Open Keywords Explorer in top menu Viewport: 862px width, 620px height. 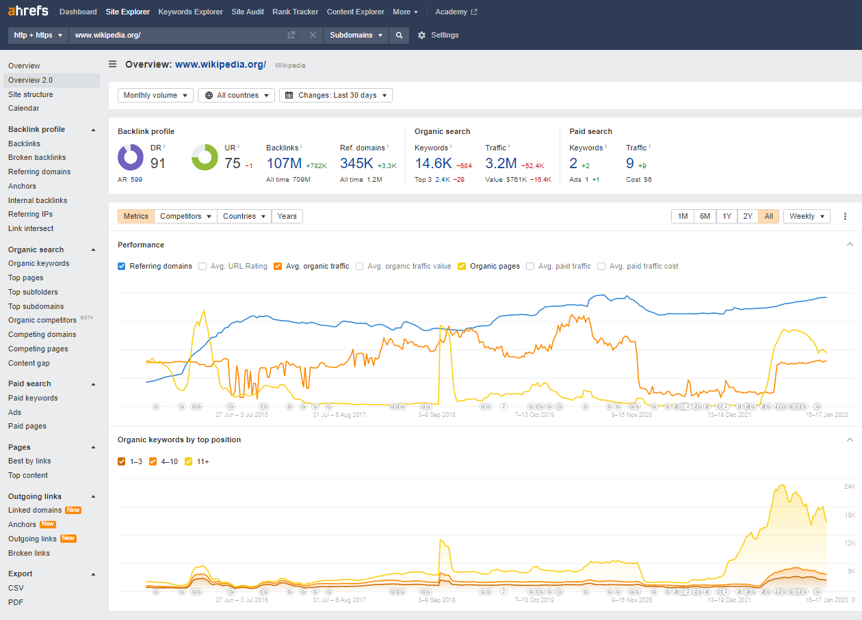190,12
